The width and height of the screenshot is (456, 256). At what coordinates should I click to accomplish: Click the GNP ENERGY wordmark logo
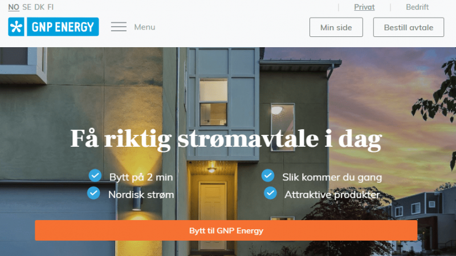coord(63,27)
